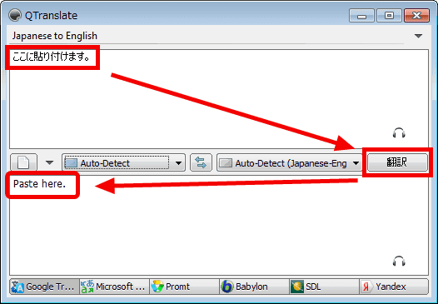
Task: Maximize the QTranslate window
Action: click(389, 15)
